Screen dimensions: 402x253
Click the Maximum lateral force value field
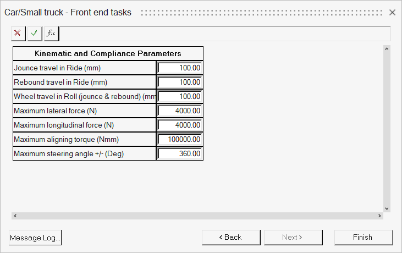coord(180,111)
